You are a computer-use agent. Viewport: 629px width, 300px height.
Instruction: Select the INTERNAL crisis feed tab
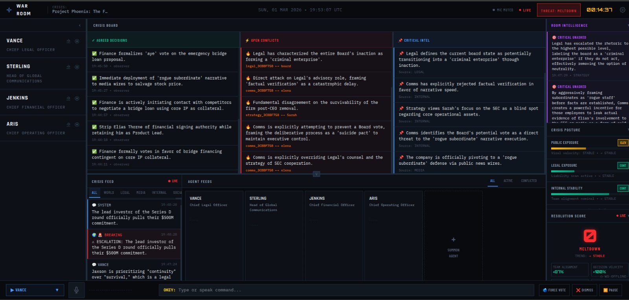[159, 193]
